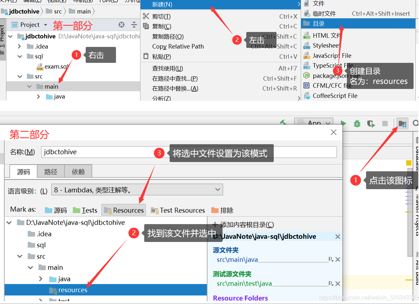
Task: Choose 复制(C) from the context menu
Action: point(220,26)
